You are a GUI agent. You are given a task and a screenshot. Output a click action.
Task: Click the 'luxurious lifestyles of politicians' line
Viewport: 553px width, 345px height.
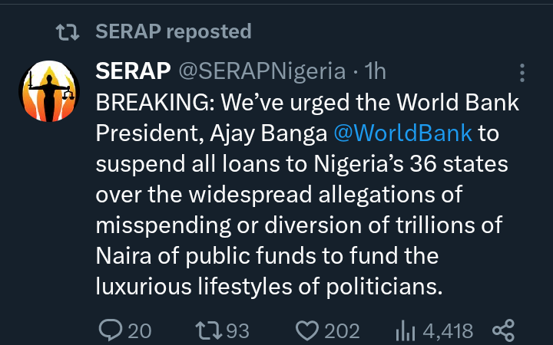269,286
